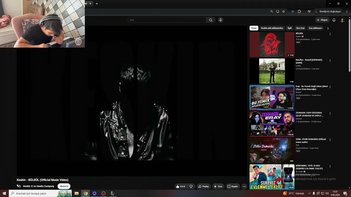Dislike the Keskin BÜLBÜL video
Screen dimensions: 351x197
(x=191, y=186)
